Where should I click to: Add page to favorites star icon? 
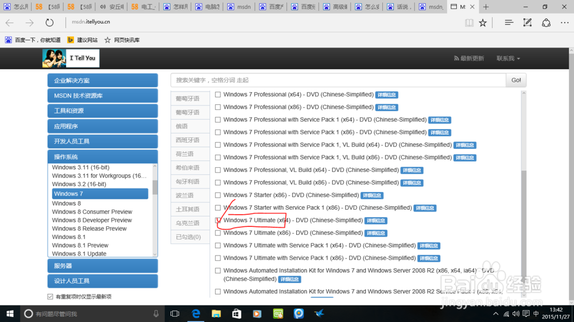pyautogui.click(x=483, y=23)
